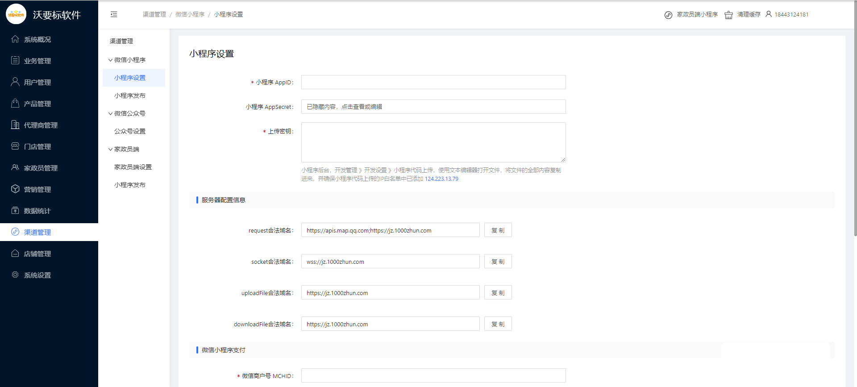Image resolution: width=857 pixels, height=387 pixels.
Task: Open account menu 18443124181
Action: coord(791,14)
